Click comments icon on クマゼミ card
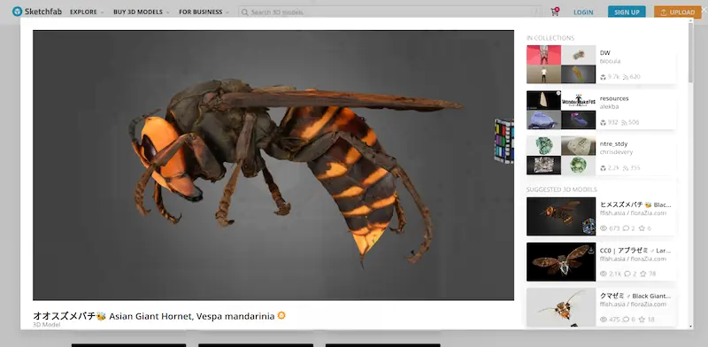 pos(627,320)
